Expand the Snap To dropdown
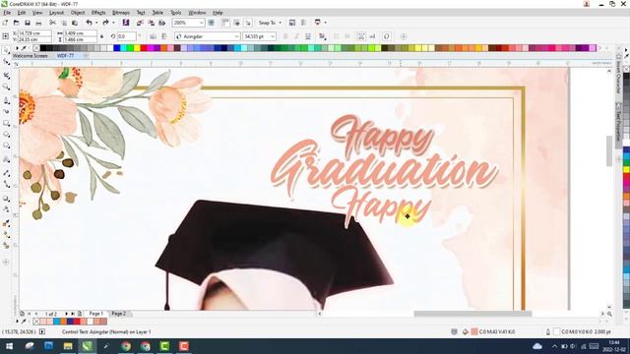The height and width of the screenshot is (354, 630). tap(280, 23)
